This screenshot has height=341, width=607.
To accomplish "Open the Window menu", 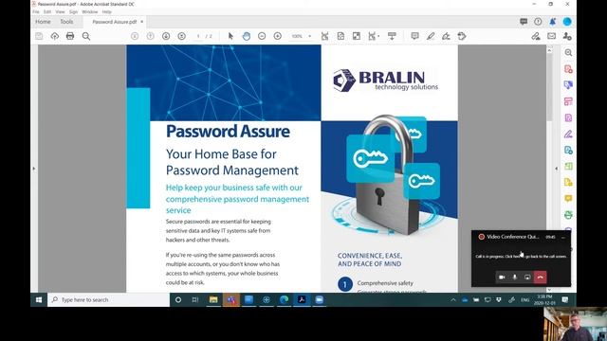I will coord(90,12).
